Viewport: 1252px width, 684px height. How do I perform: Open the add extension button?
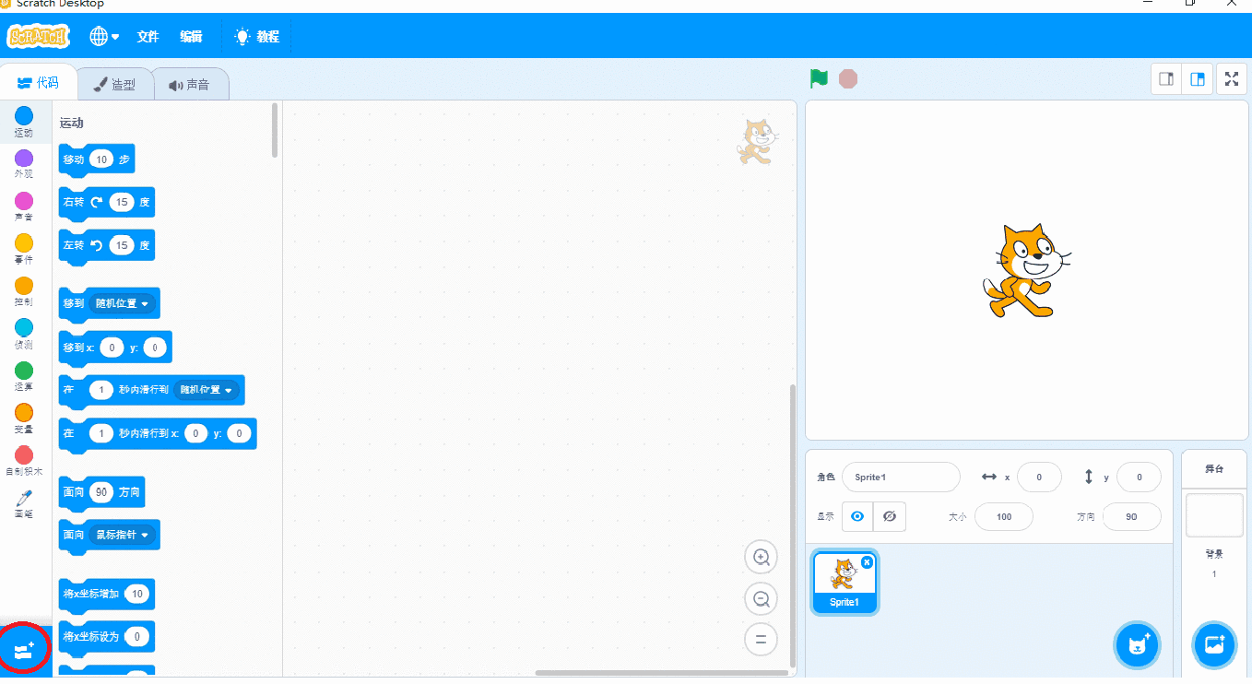[24, 650]
